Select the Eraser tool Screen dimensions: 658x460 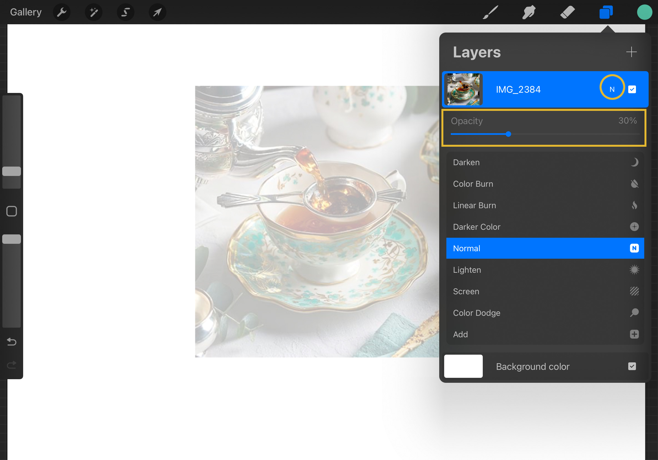[567, 12]
